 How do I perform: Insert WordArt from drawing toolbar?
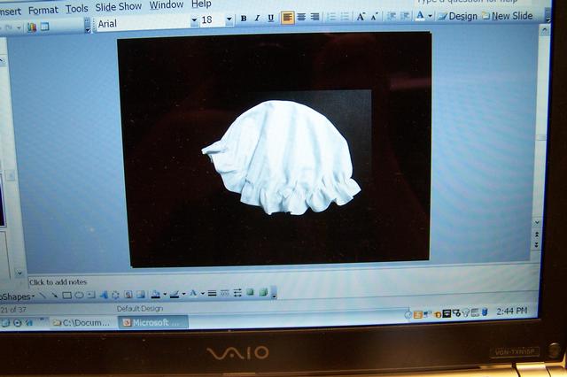point(104,295)
